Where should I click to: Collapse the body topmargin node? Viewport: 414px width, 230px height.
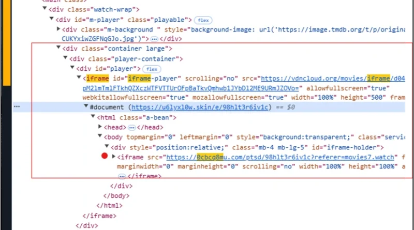pyautogui.click(x=100, y=136)
